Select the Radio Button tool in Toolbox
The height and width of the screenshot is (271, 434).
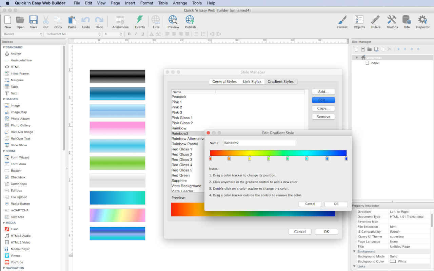click(x=20, y=204)
